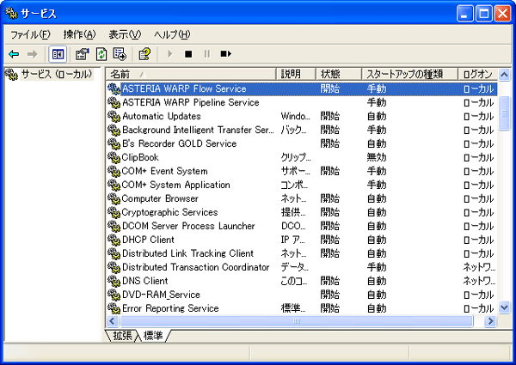Select the COM+ Event System name text

click(x=164, y=171)
